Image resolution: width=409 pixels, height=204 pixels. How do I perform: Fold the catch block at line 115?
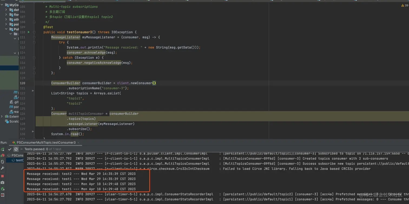point(34,58)
